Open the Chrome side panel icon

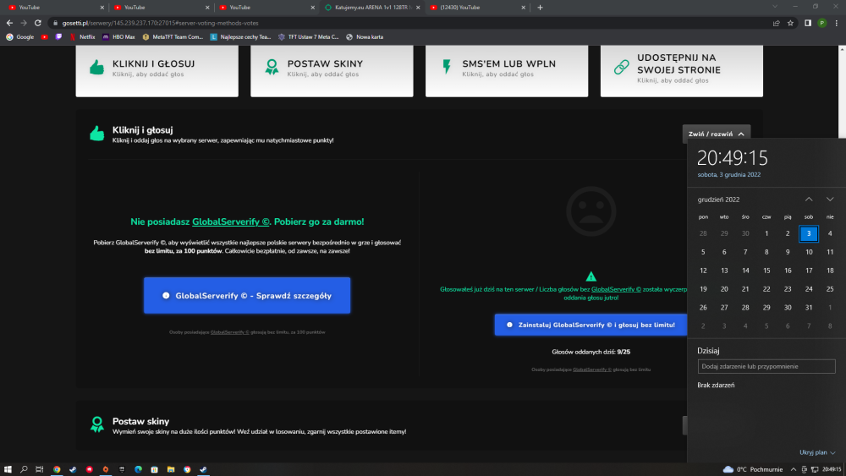[x=808, y=23]
